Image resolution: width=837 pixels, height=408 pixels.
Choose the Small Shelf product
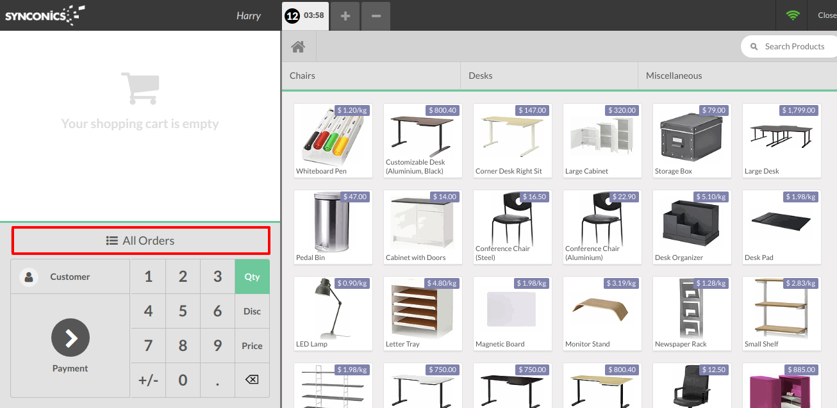pos(782,314)
